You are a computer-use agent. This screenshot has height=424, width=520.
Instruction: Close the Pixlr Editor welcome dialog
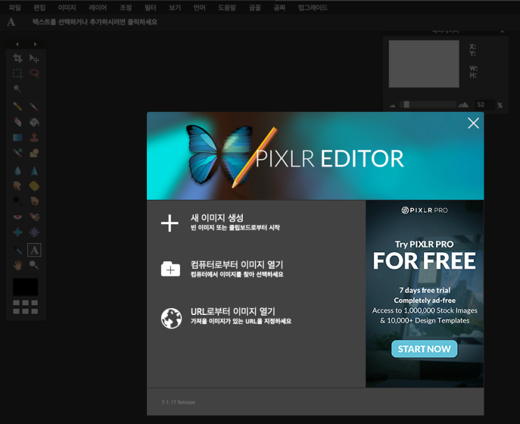coord(473,123)
